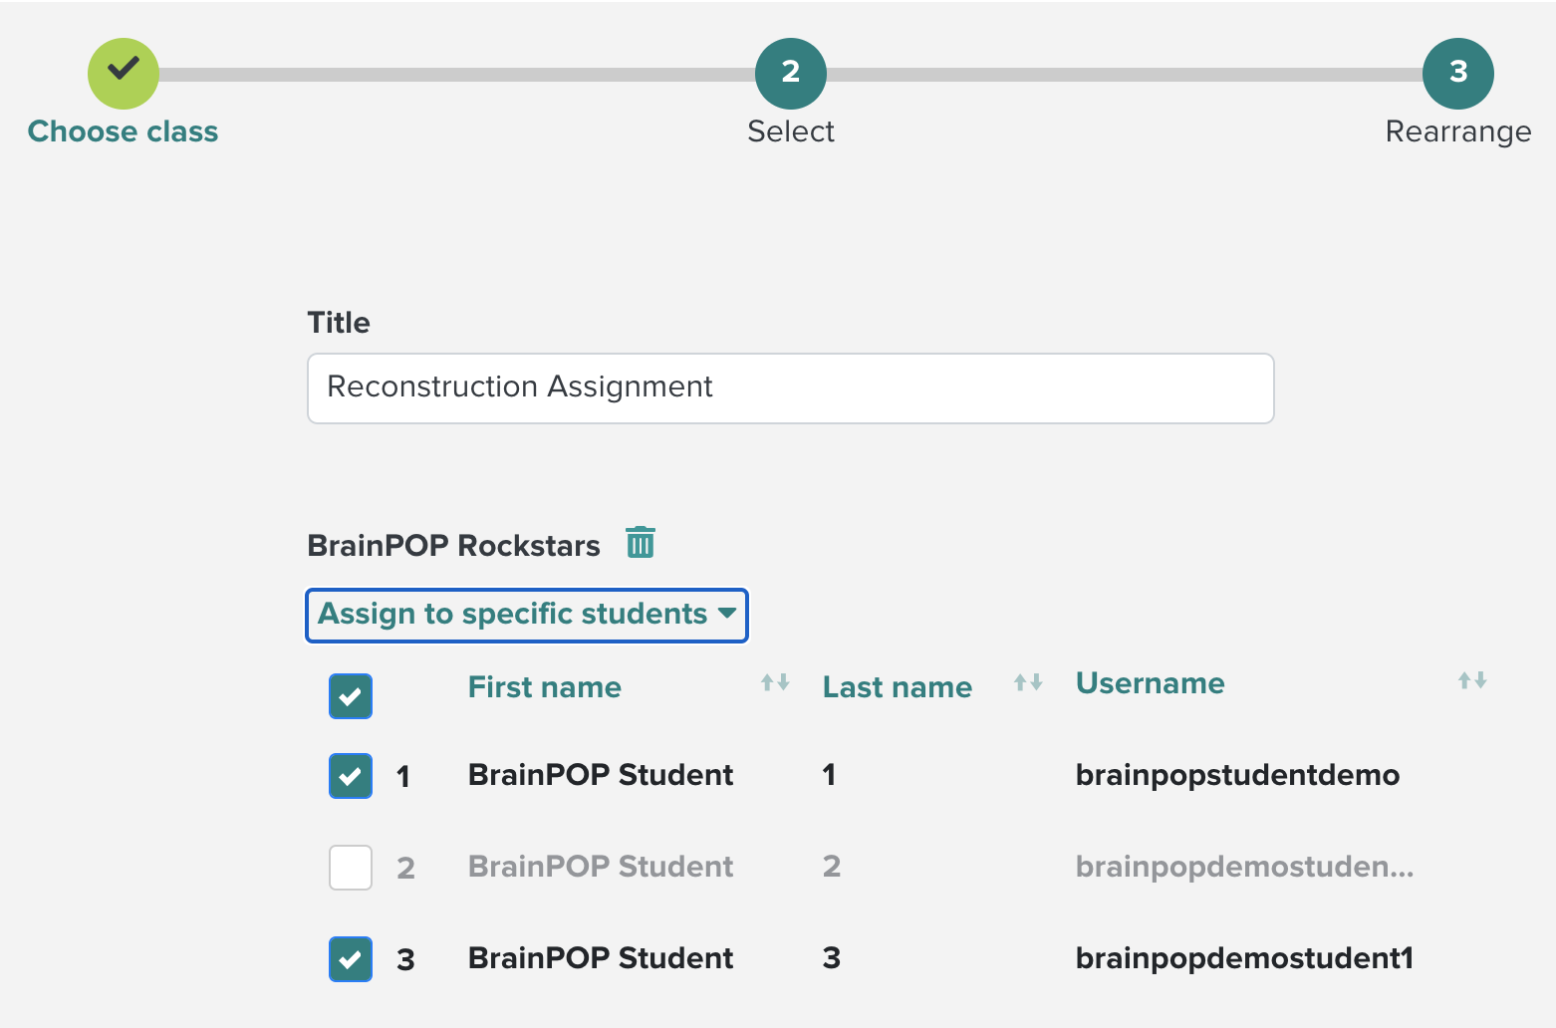Toggle the select-all students checkbox
The image size is (1556, 1028).
[351, 696]
